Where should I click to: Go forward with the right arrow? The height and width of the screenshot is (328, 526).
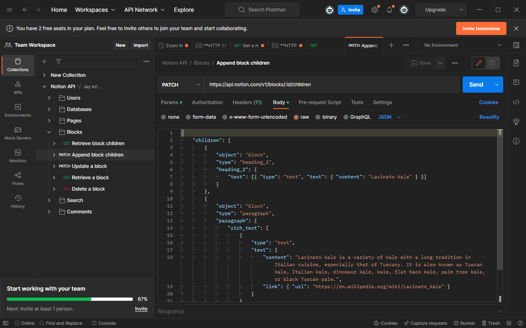click(38, 10)
